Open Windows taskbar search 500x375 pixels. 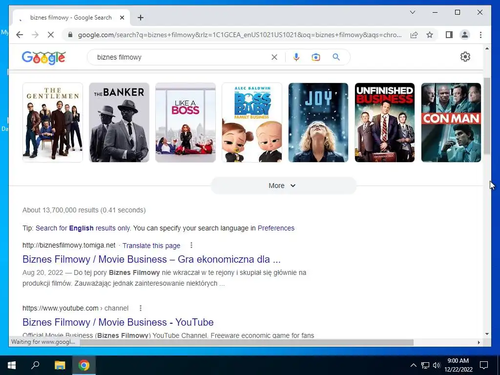(35, 365)
